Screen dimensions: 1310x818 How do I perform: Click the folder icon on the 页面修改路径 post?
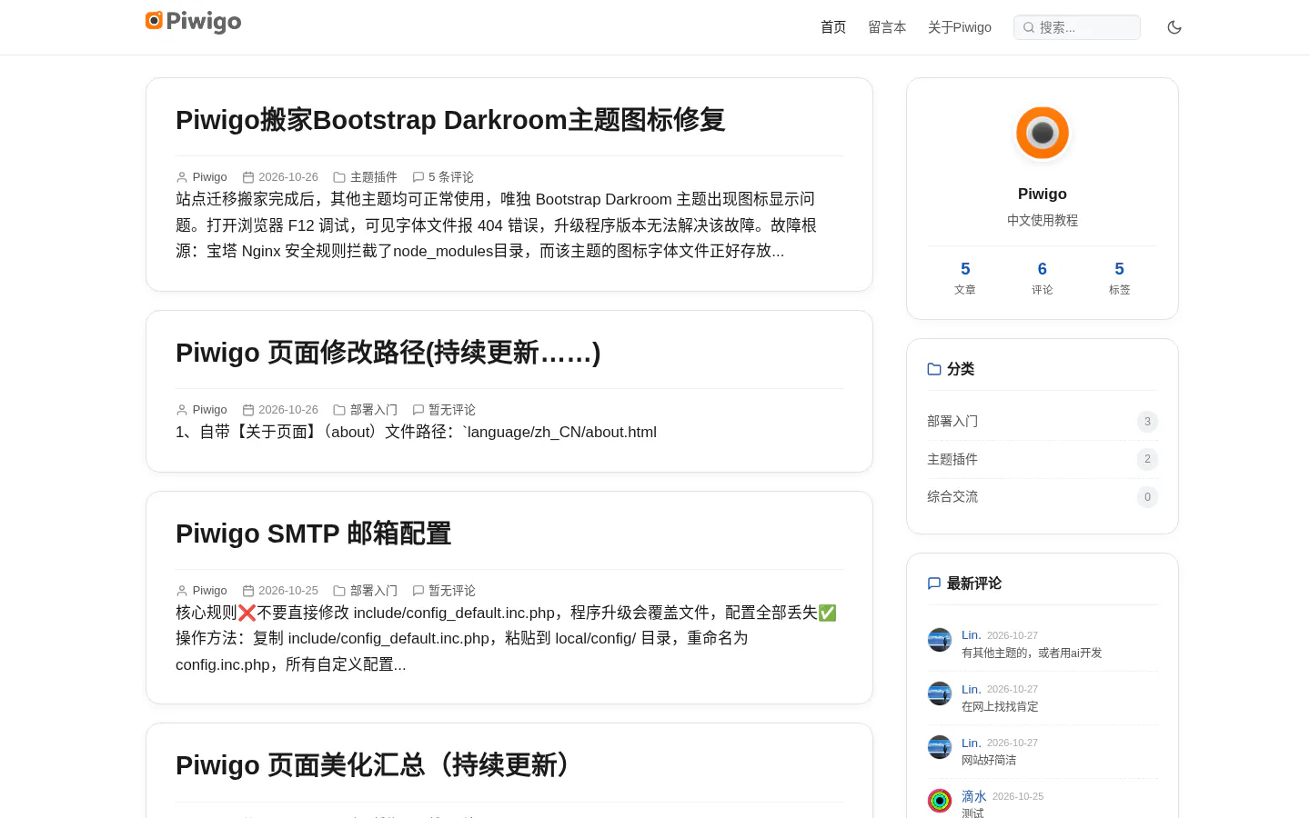[339, 410]
